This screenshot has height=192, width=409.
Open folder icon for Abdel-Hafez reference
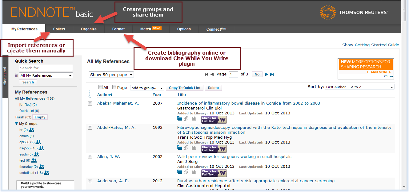click(x=180, y=148)
